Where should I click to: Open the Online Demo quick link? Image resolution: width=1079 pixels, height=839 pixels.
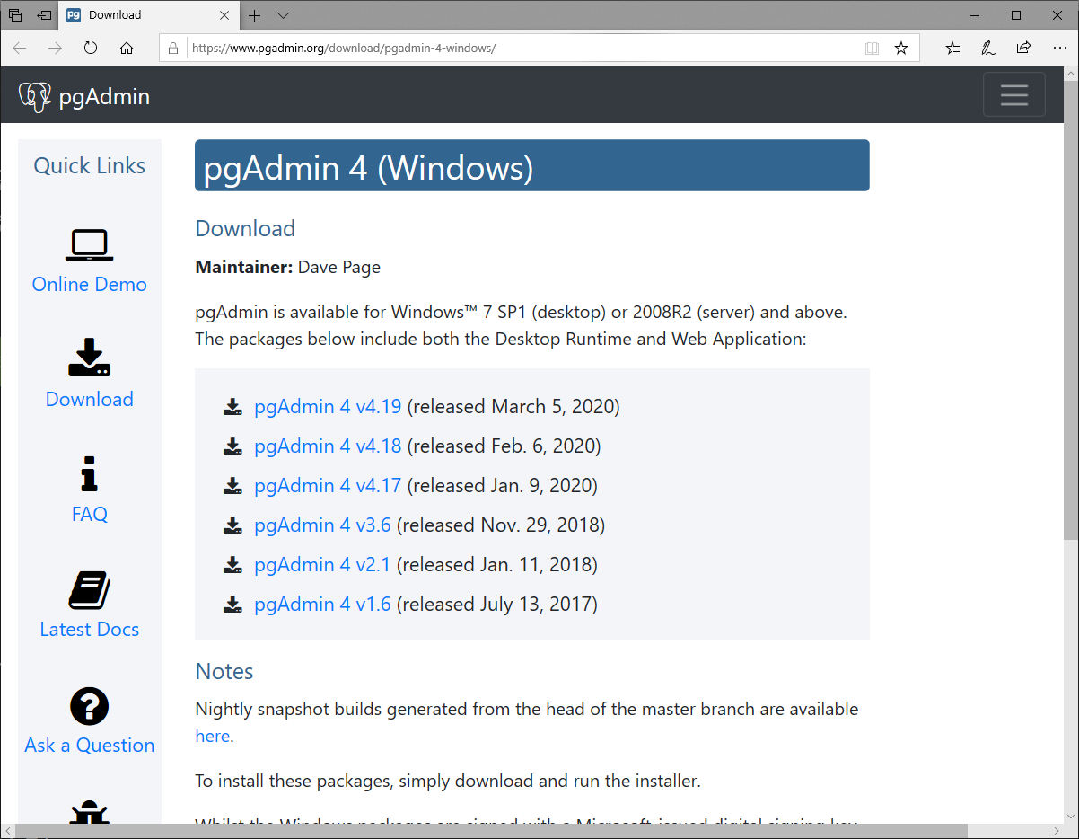tap(90, 285)
